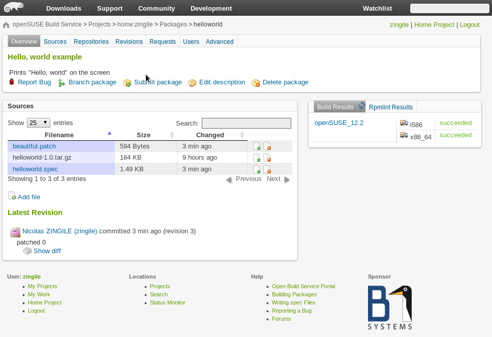Click the Branch package arrow icon
The width and height of the screenshot is (492, 337).
coord(61,82)
